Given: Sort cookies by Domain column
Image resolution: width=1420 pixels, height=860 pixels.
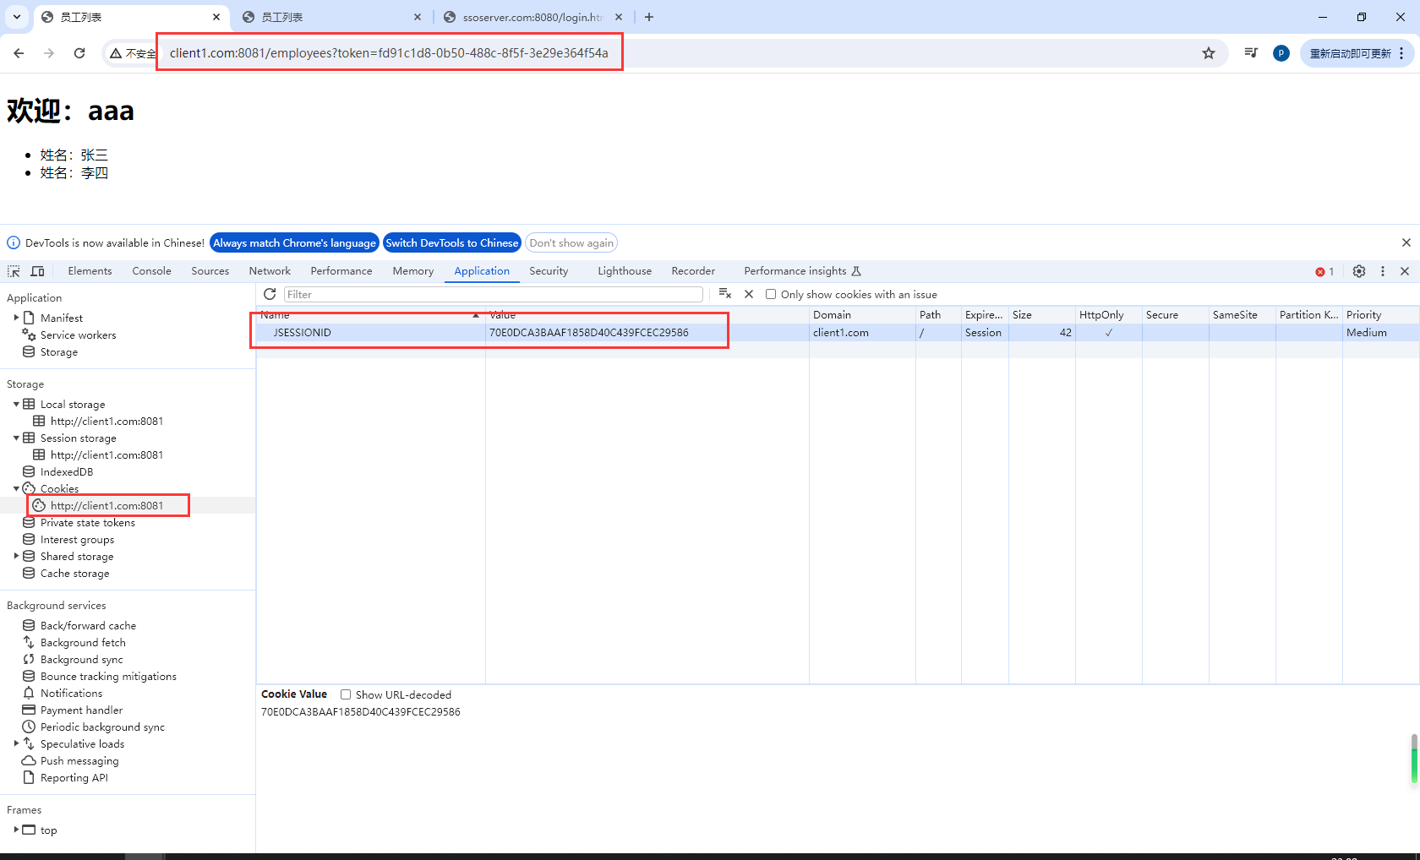Looking at the screenshot, I should point(862,314).
